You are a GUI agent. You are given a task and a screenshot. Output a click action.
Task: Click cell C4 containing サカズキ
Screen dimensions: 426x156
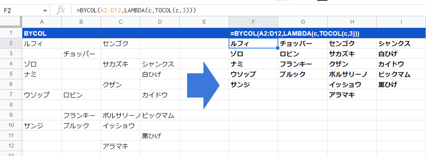[120, 65]
